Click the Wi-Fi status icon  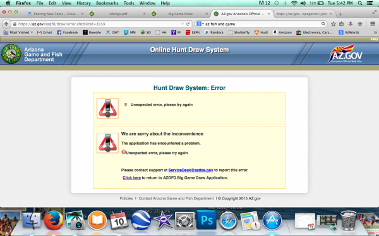[x=294, y=3]
